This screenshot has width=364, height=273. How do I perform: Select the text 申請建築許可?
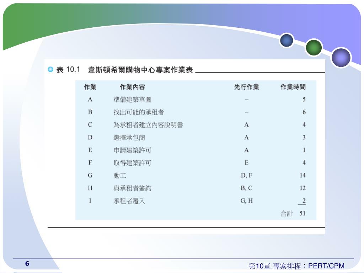click(132, 150)
